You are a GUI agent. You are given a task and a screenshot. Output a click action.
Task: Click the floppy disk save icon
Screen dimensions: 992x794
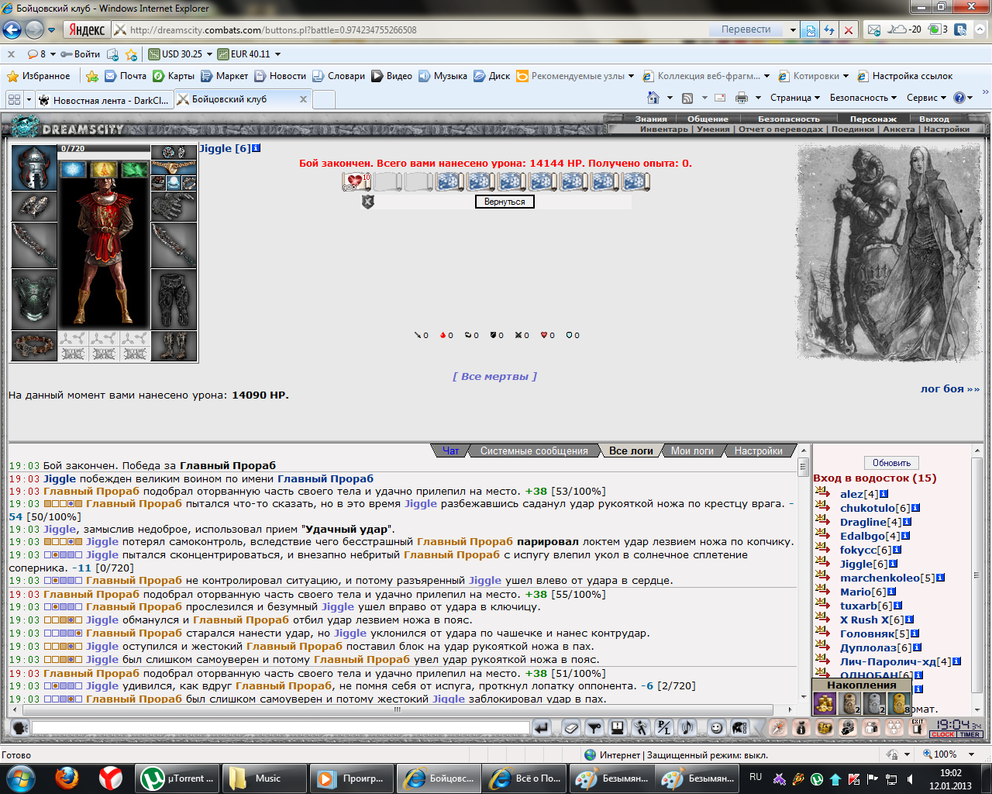point(617,728)
